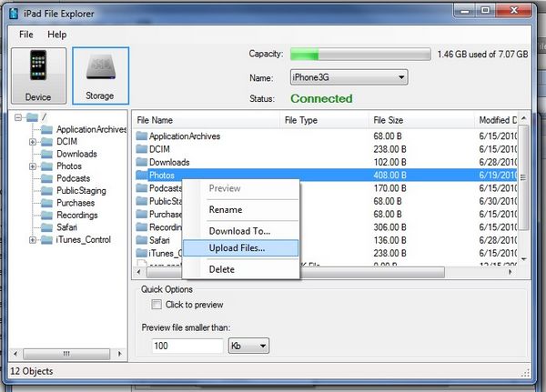Screen dimensions: 546x392
Task: Select Photos in the folder tree
Action: pos(69,166)
